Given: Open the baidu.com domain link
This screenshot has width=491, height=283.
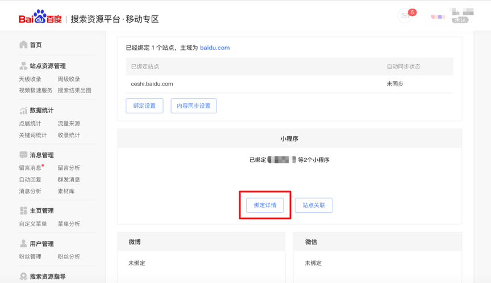Looking at the screenshot, I should point(215,48).
